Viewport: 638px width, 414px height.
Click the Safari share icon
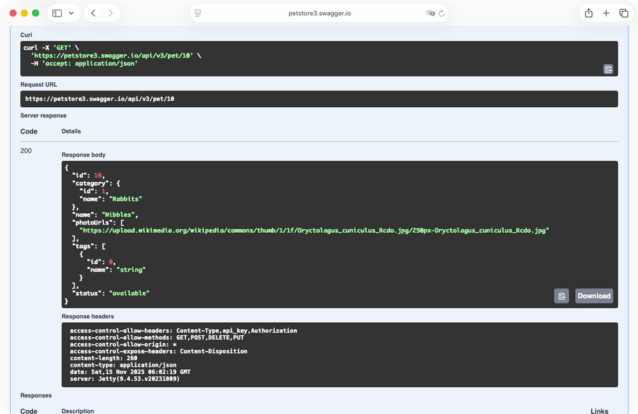588,13
